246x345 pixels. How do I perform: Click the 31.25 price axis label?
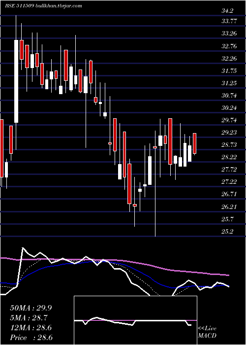pyautogui.click(x=229, y=83)
